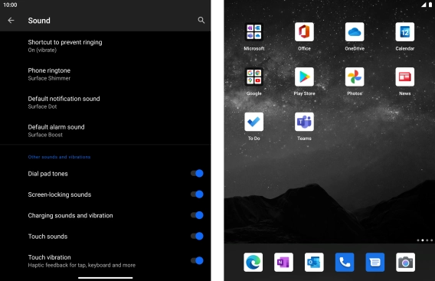
Task: Open OneNote from dock
Action: [x=283, y=262]
